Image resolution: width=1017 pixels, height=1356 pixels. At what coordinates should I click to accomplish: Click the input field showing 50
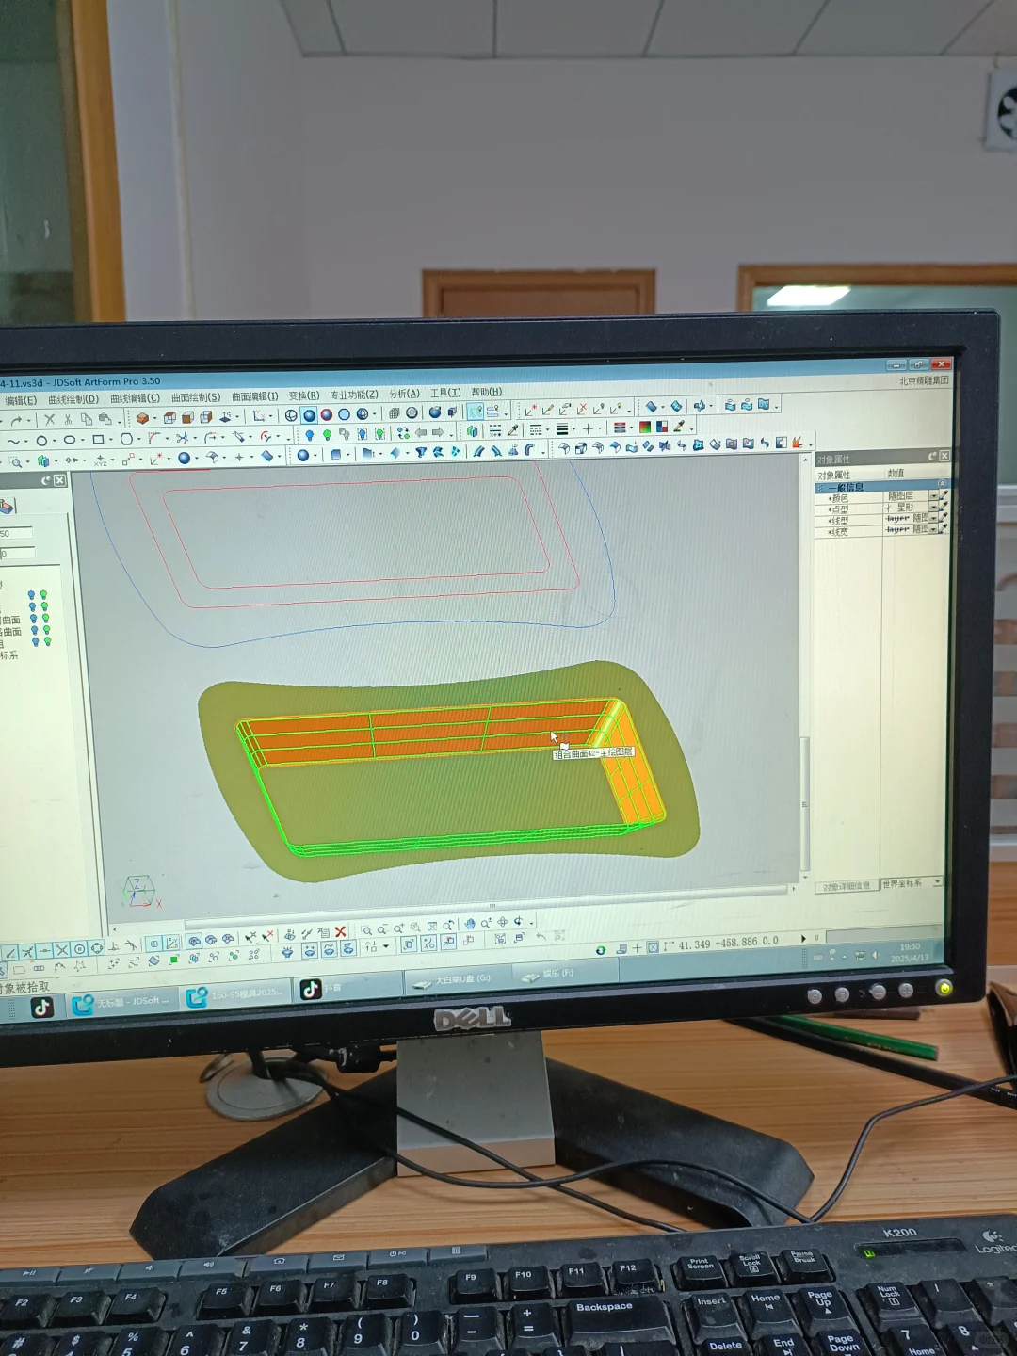coord(16,533)
